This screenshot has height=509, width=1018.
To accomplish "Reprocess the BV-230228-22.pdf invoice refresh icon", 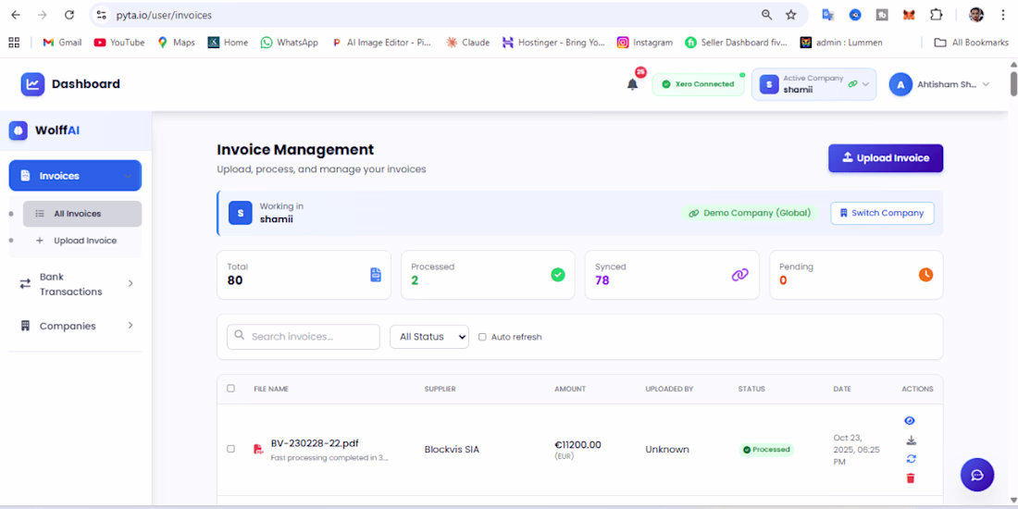I will click(x=911, y=459).
